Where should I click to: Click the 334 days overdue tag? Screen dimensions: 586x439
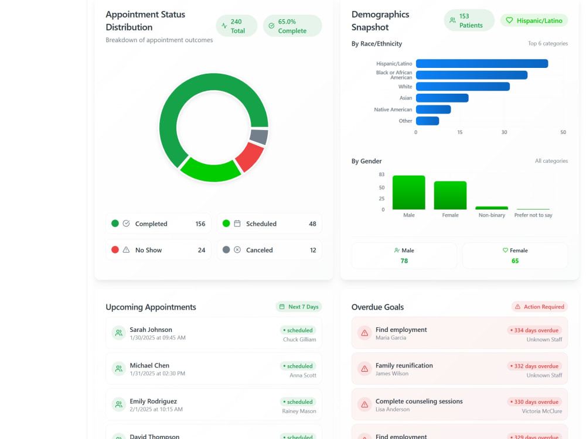click(534, 330)
